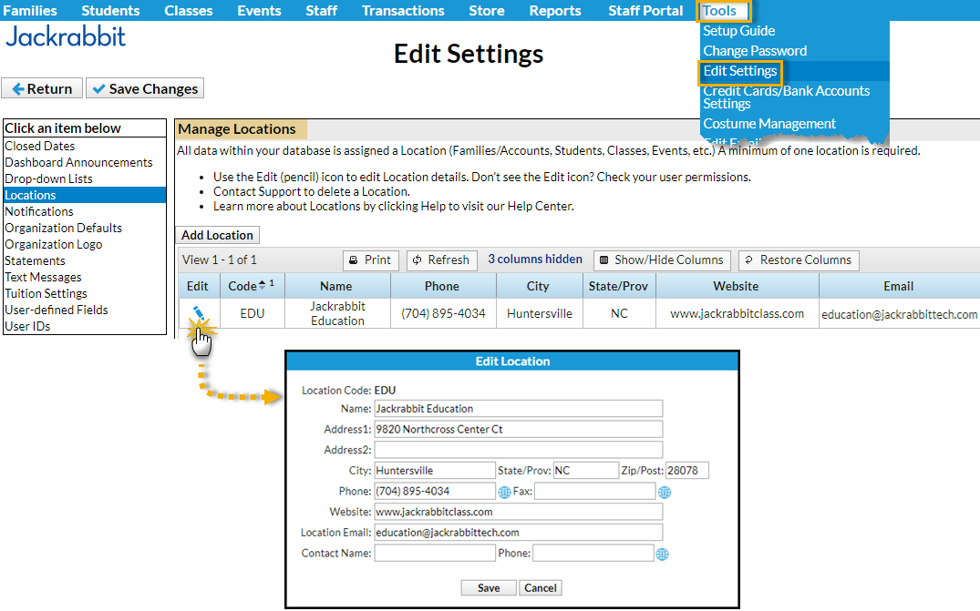Click the globe icon next to Fax field
Image resolution: width=980 pixels, height=611 pixels.
pos(665,493)
